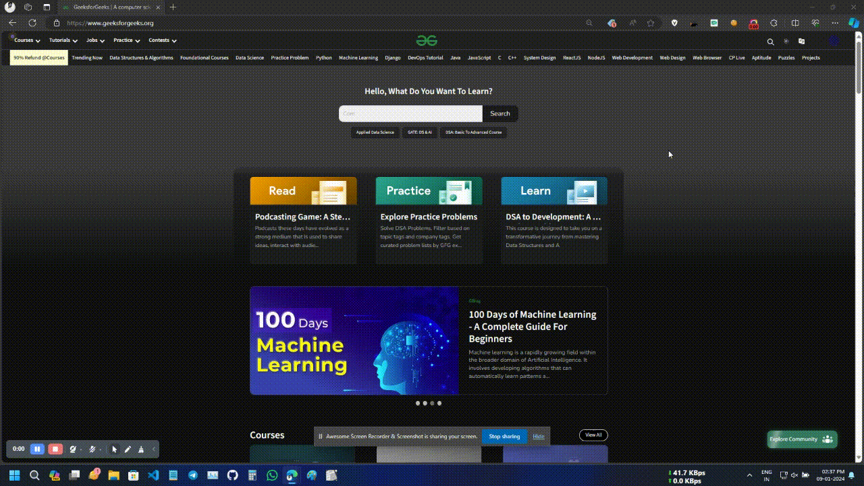Viewport: 864px width, 486px height.
Task: Open the site search magnifier icon
Action: click(770, 41)
